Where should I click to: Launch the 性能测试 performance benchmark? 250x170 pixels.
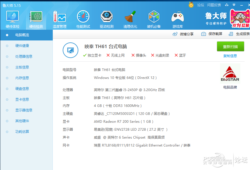click(x=83, y=20)
